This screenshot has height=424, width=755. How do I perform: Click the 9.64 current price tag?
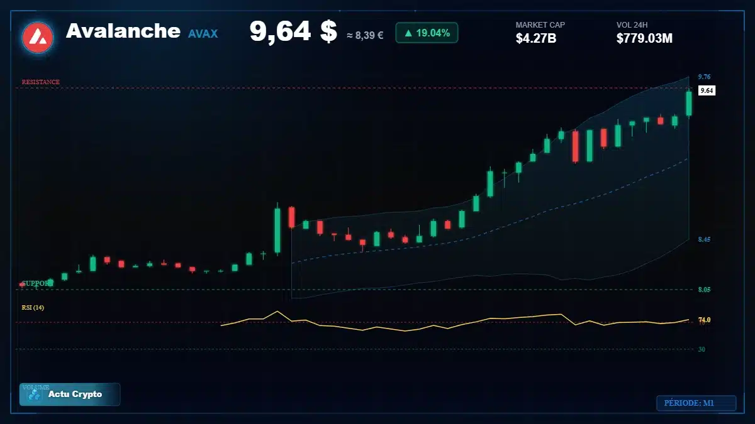pos(707,91)
